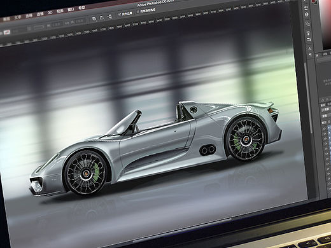Open the 视图 menu

point(60,11)
